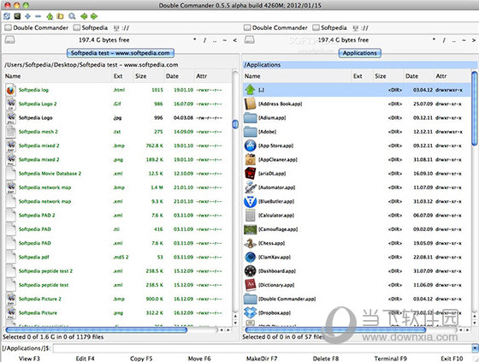Viewport: 479px width, 362px height.
Task: Open the magnifier search toolbar icon
Action: point(72,16)
